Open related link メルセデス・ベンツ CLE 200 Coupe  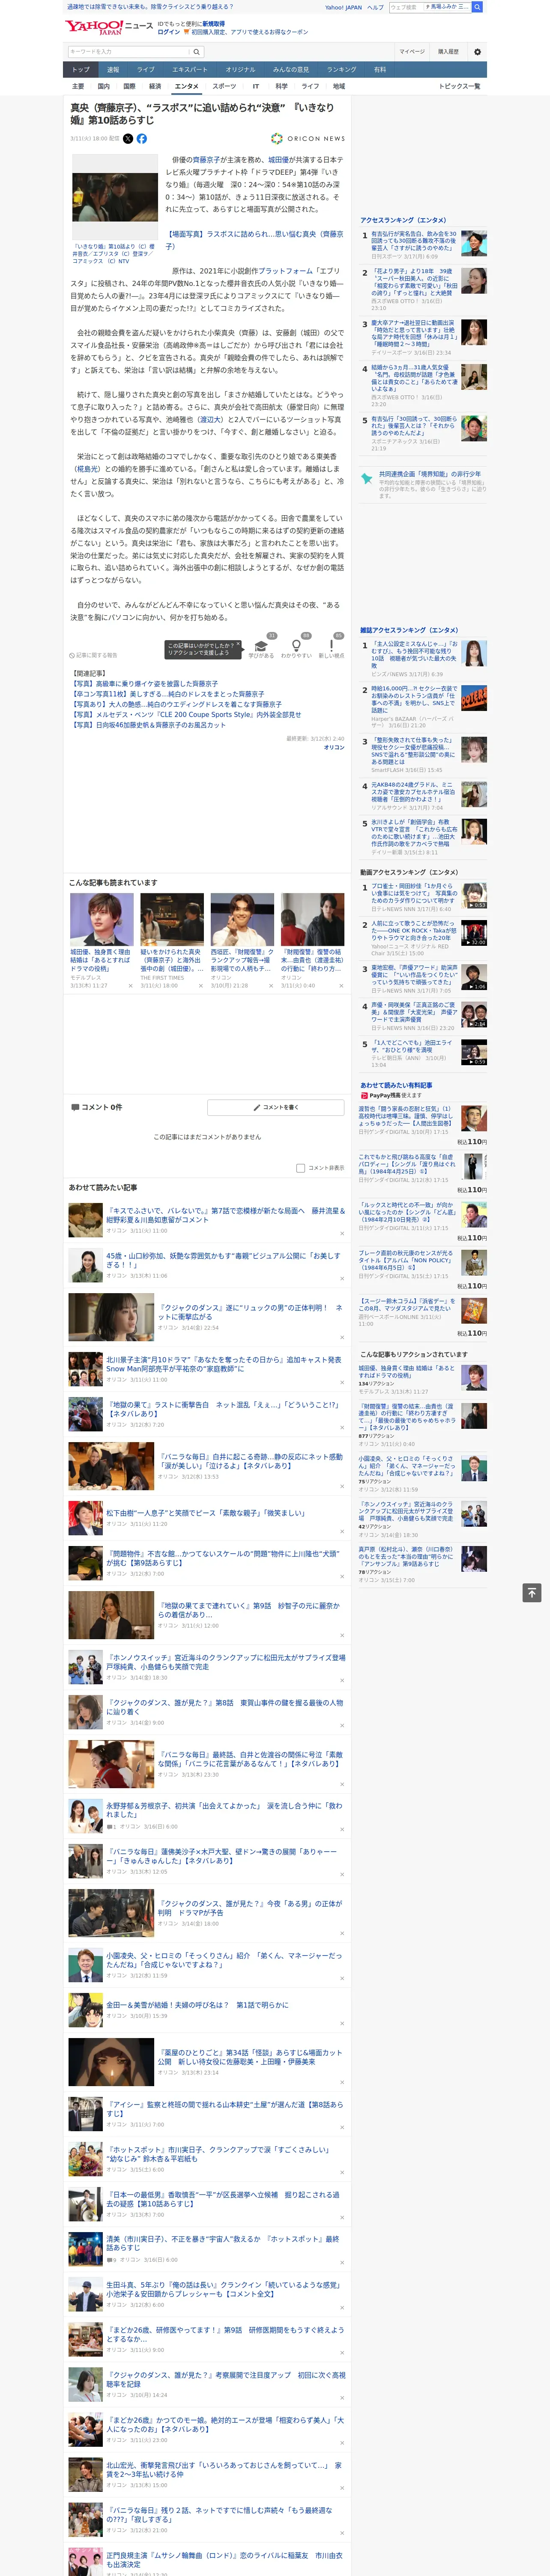pyautogui.click(x=185, y=715)
